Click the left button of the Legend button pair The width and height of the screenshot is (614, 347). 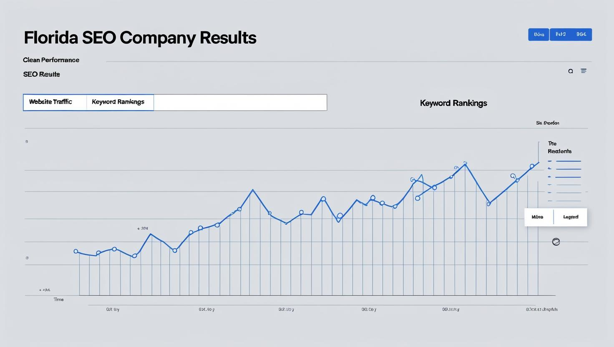(x=538, y=217)
